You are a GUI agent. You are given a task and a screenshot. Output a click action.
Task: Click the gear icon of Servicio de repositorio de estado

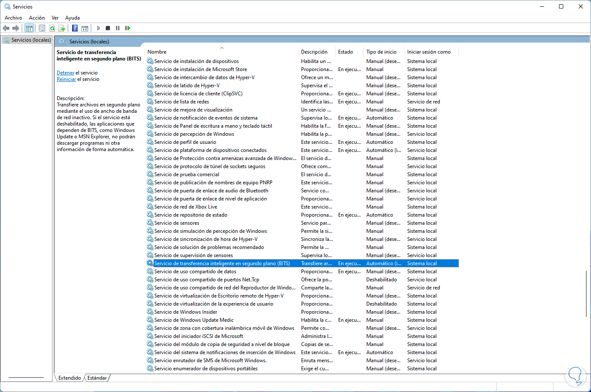point(150,215)
